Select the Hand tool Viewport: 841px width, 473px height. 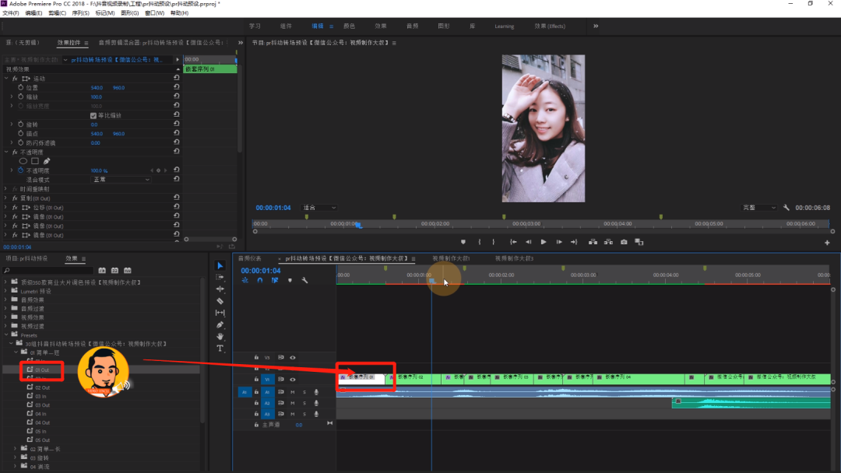pyautogui.click(x=220, y=336)
